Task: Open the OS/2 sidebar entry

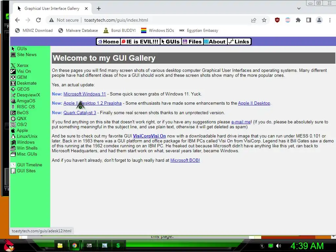Action: pyautogui.click(x=19, y=124)
